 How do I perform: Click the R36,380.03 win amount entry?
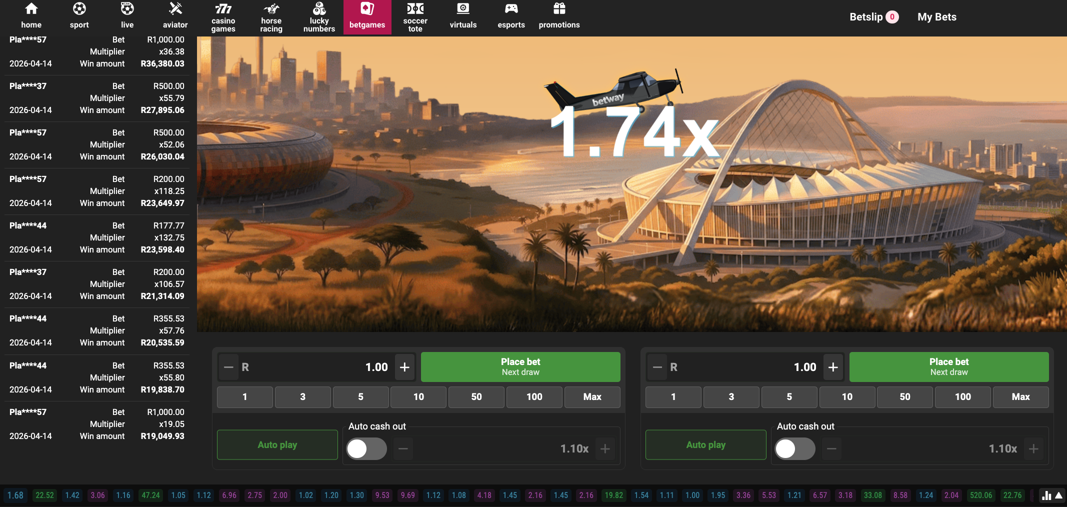162,63
